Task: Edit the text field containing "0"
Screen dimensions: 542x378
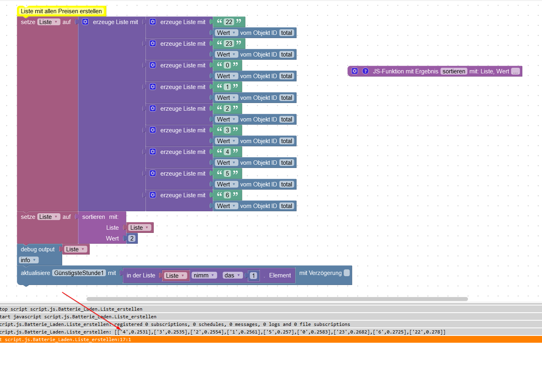Action: click(x=227, y=65)
